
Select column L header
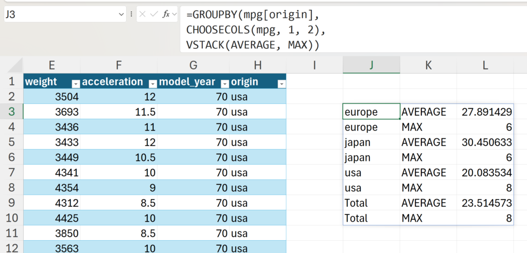pyautogui.click(x=485, y=65)
